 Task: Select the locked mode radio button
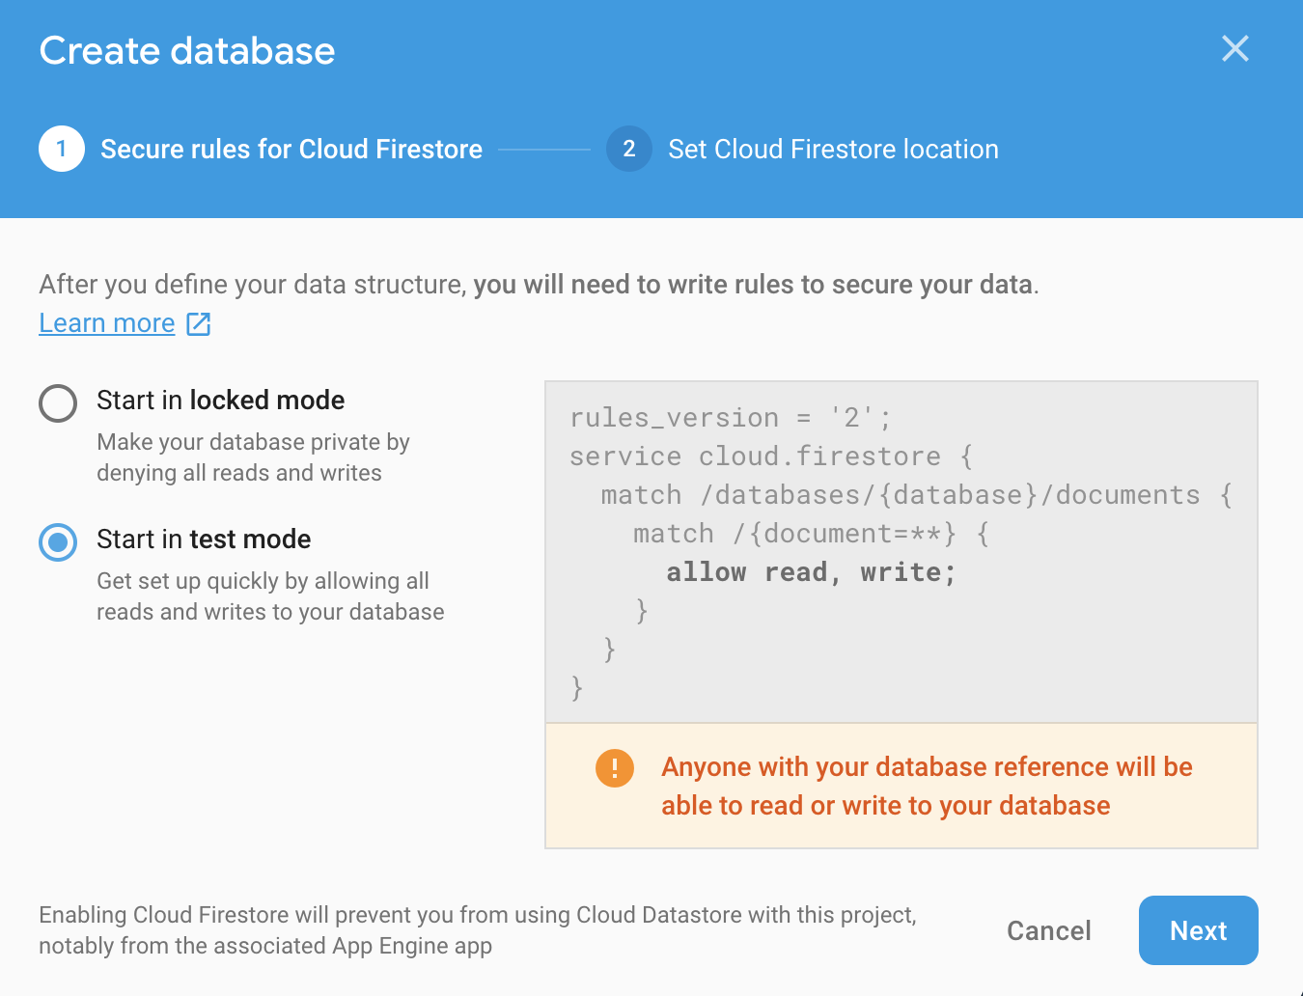point(58,403)
